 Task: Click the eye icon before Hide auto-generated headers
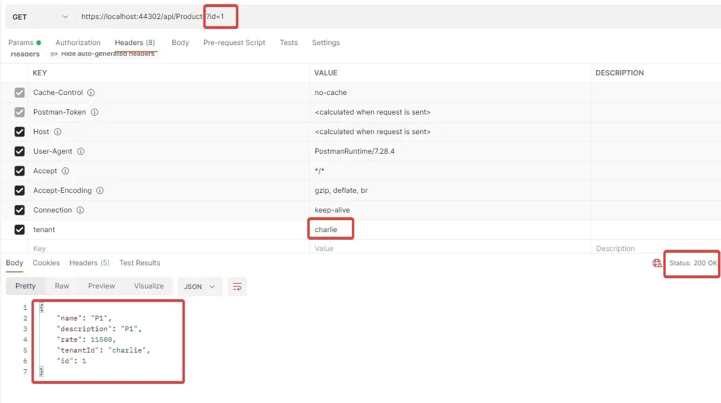coord(55,53)
